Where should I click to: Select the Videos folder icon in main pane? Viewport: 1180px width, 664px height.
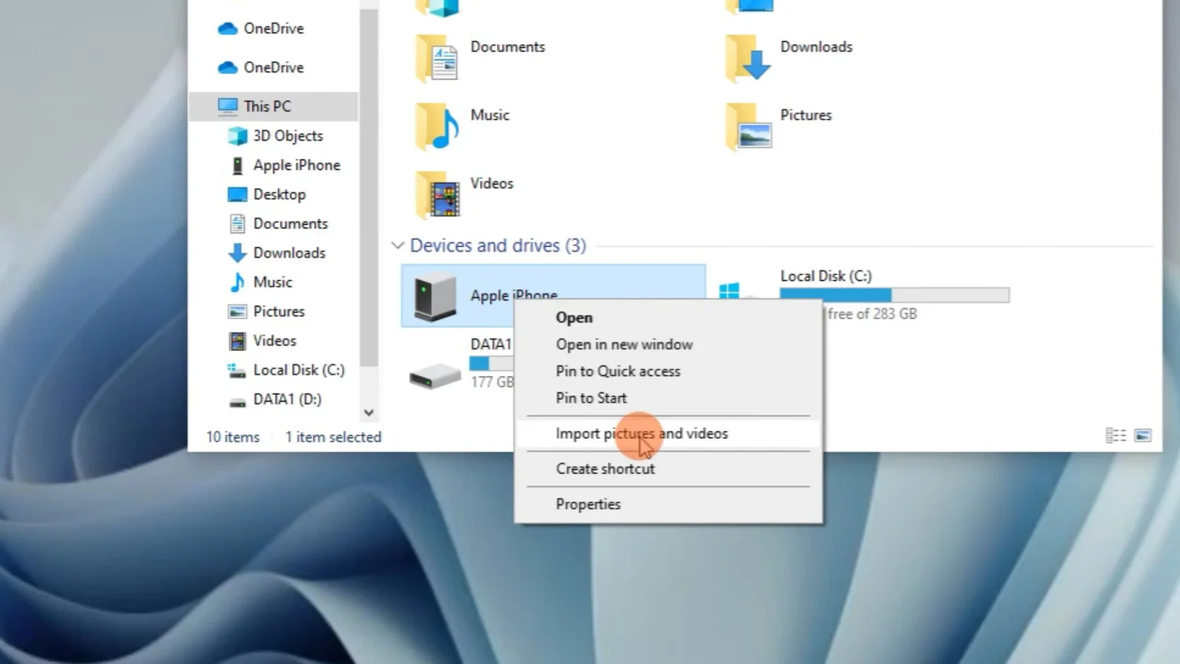437,194
